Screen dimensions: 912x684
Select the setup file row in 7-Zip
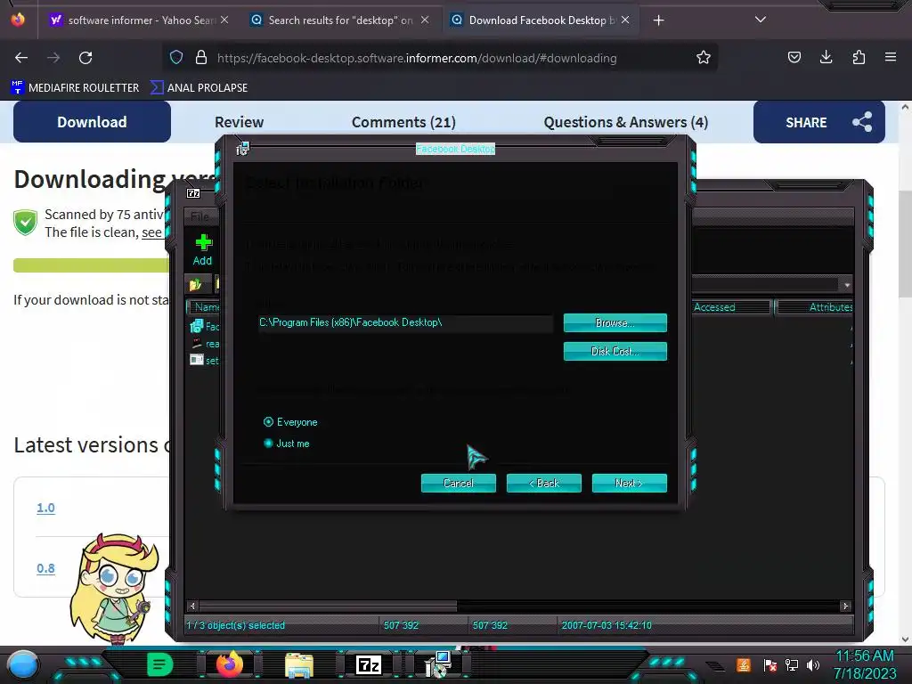205,361
